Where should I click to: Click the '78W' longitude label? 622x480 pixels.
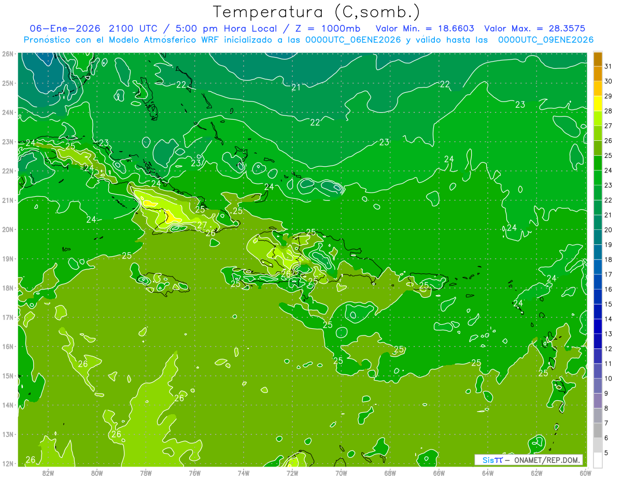click(146, 473)
